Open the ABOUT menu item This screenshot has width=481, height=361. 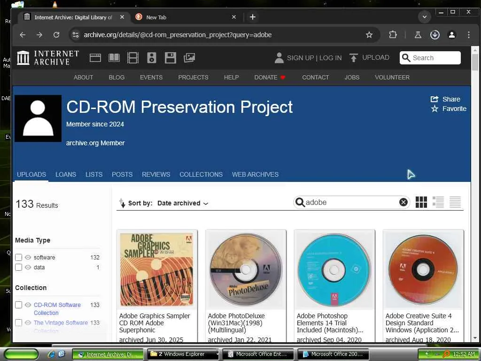point(83,78)
